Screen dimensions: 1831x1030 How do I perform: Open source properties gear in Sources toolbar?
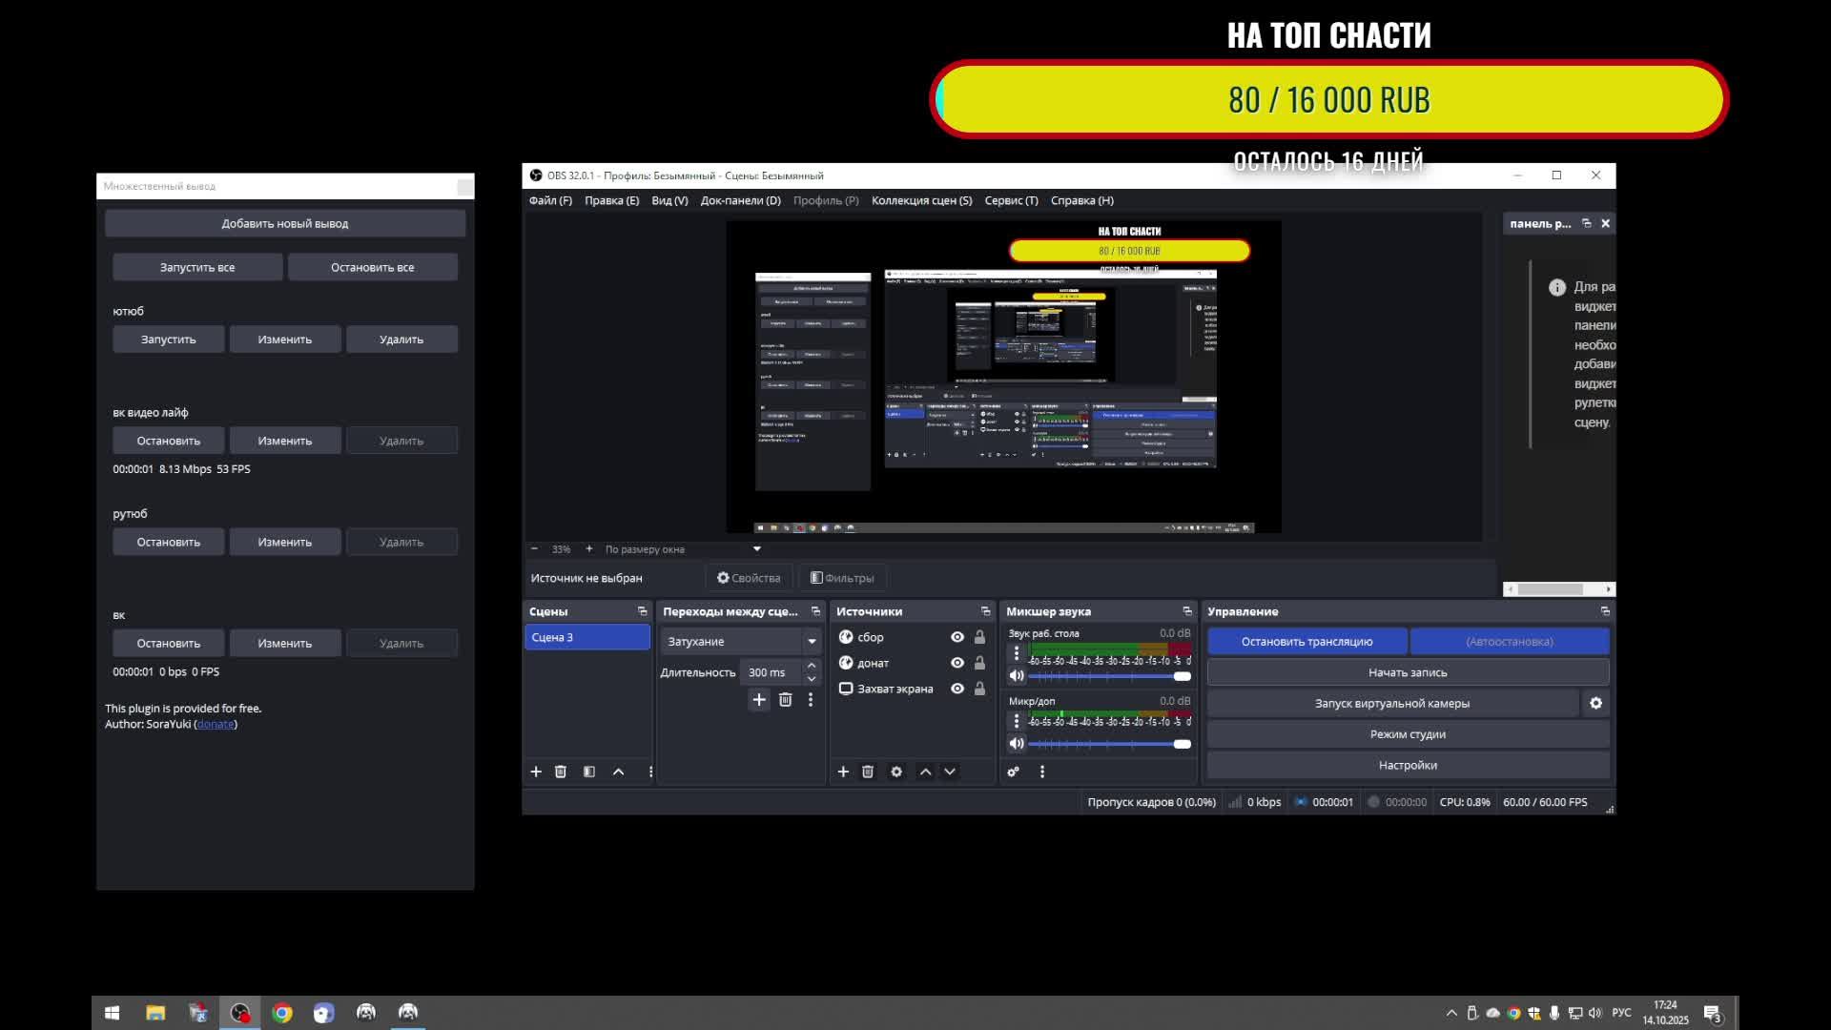click(896, 772)
